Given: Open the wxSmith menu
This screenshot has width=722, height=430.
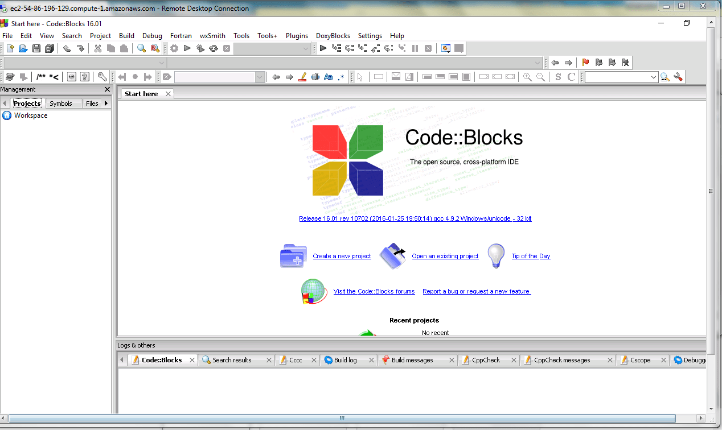Looking at the screenshot, I should coord(212,35).
